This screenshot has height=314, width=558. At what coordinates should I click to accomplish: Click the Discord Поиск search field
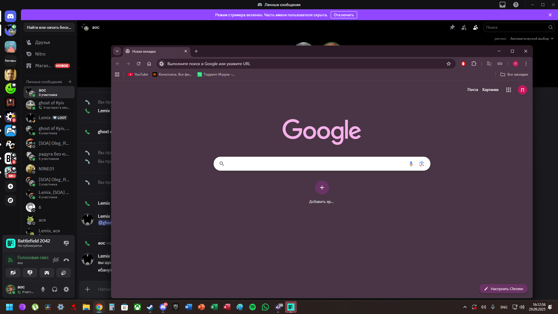tap(519, 27)
